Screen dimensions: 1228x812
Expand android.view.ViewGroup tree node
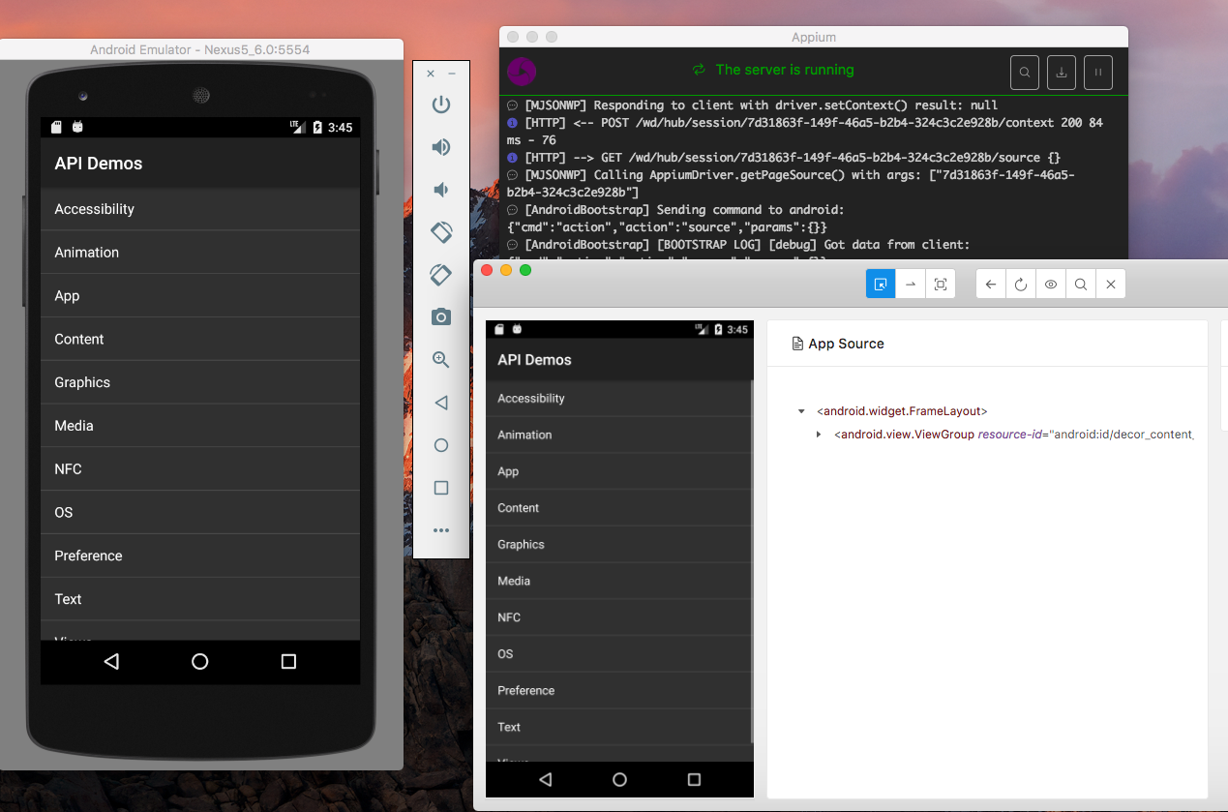[x=819, y=435]
